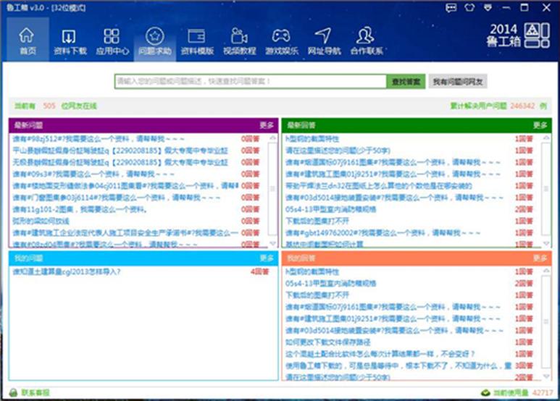Open h型钢的截面特性 in 我的回答 panel
Viewport: 560px width, 401px height.
click(312, 272)
